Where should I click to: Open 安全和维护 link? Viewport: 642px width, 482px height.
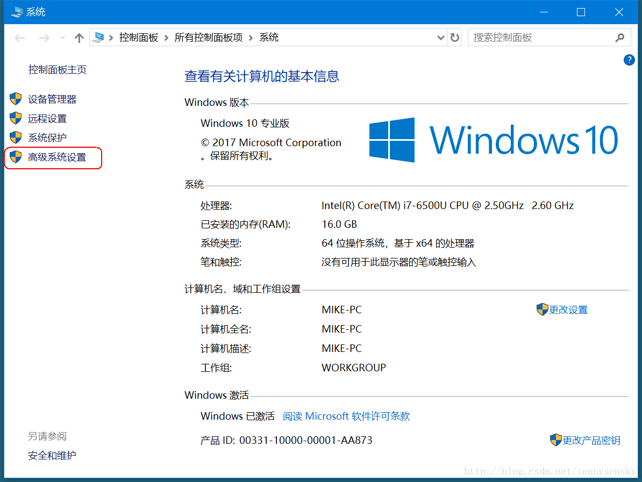point(52,456)
